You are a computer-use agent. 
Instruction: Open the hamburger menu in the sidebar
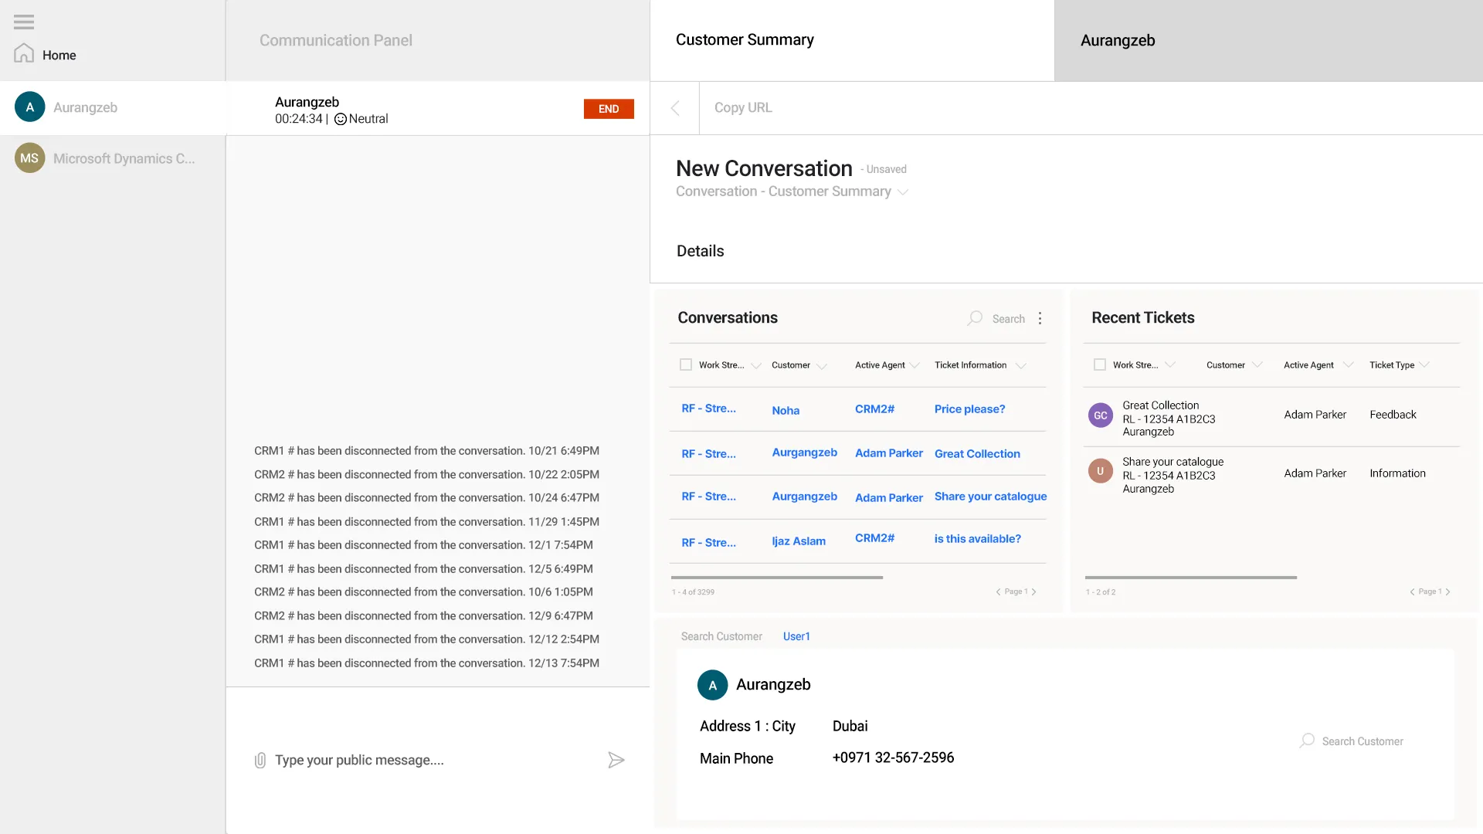click(23, 22)
